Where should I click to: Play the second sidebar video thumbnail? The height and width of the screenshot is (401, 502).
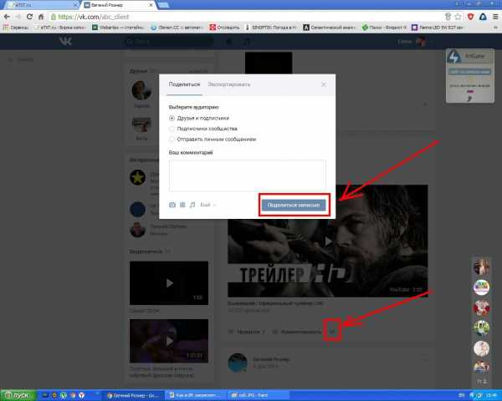(169, 341)
